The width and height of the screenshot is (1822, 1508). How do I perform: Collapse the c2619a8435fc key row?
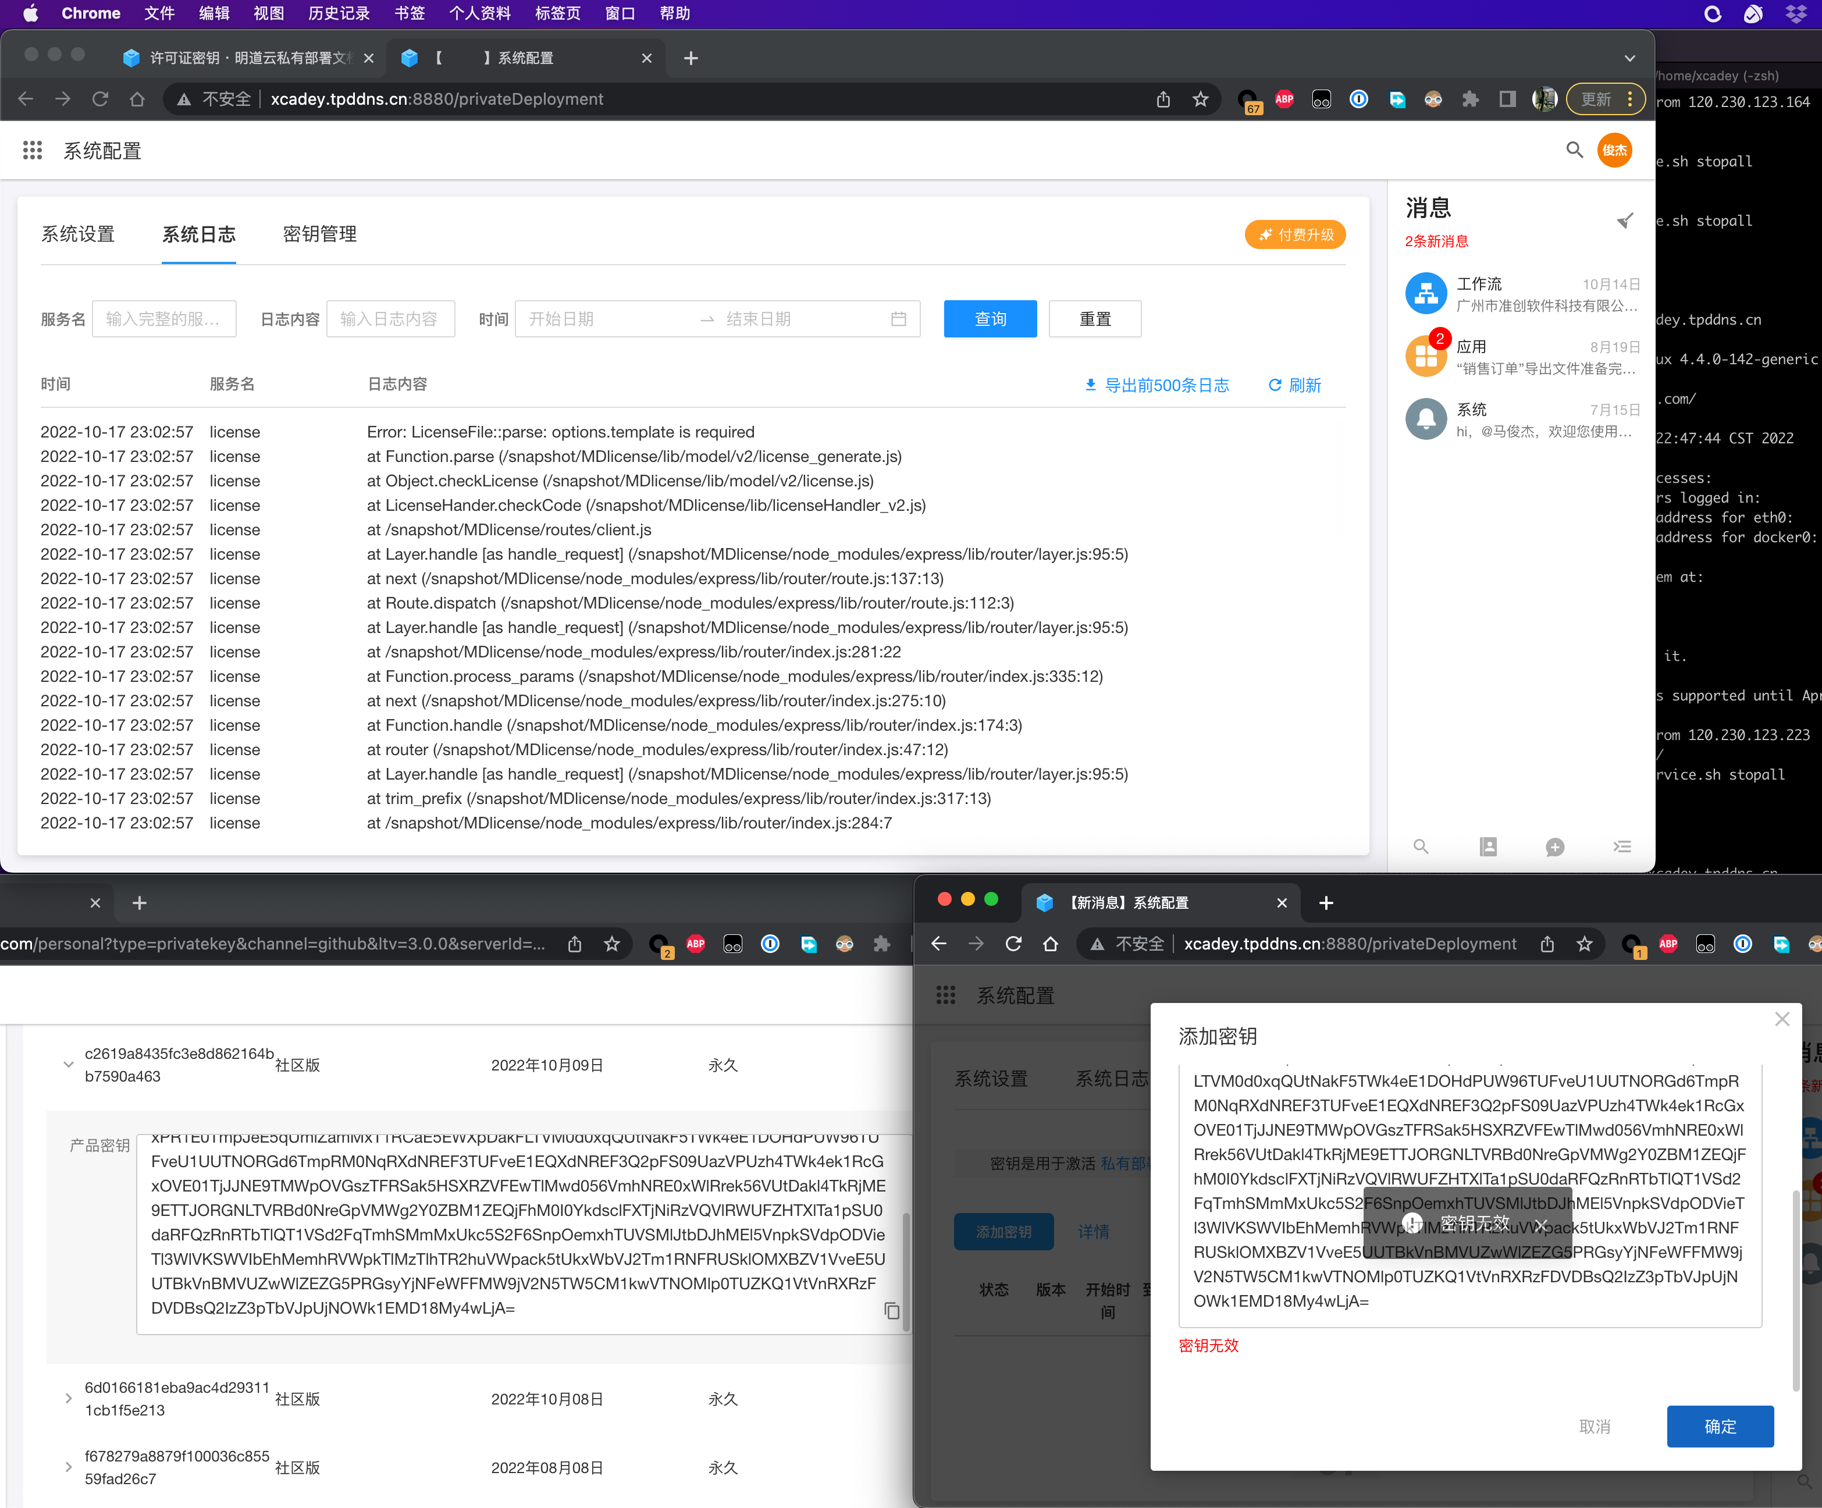click(x=69, y=1065)
